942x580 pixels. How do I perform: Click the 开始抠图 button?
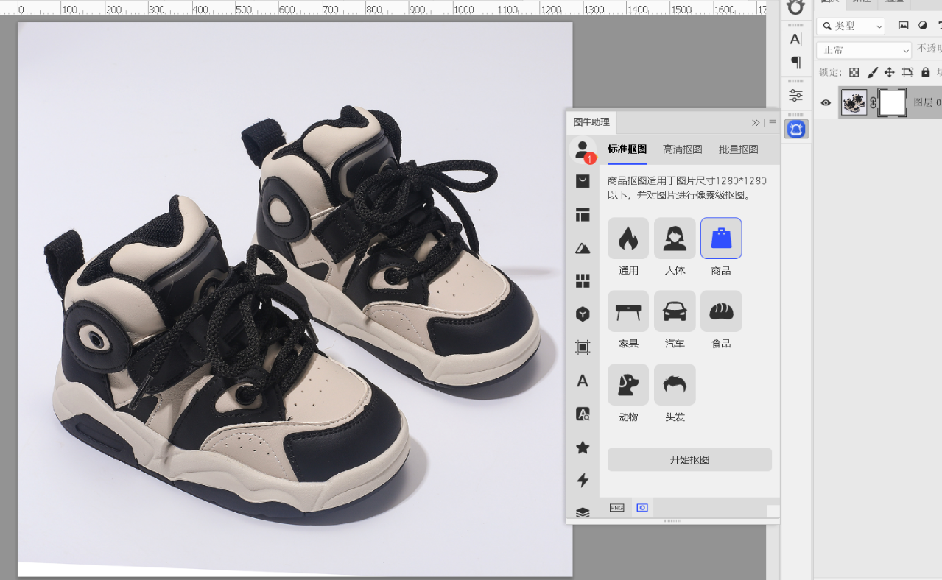pos(689,459)
